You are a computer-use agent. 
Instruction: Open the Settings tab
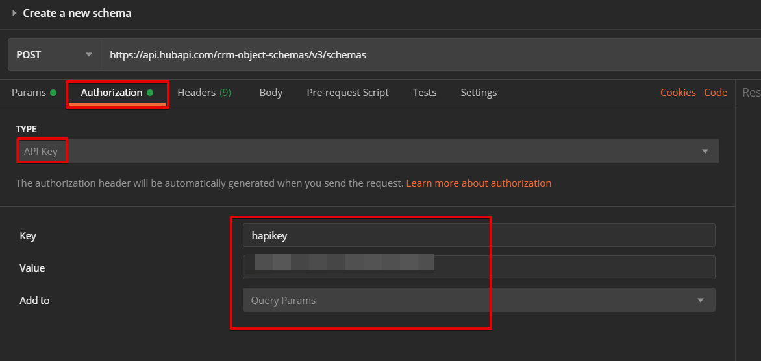tap(479, 93)
